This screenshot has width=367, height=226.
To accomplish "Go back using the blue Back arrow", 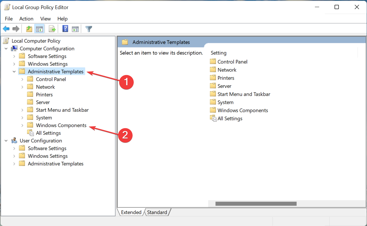I will click(x=6, y=29).
